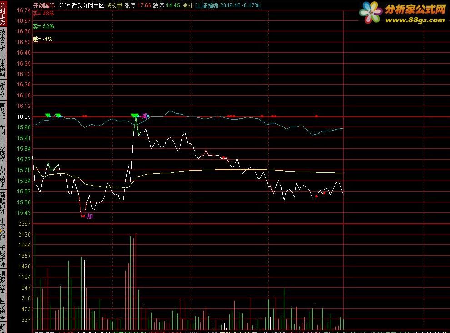Image resolution: width=450 pixels, height=333 pixels.
Task: Click the 16.05 previous-close price label
Action: [x=24, y=116]
